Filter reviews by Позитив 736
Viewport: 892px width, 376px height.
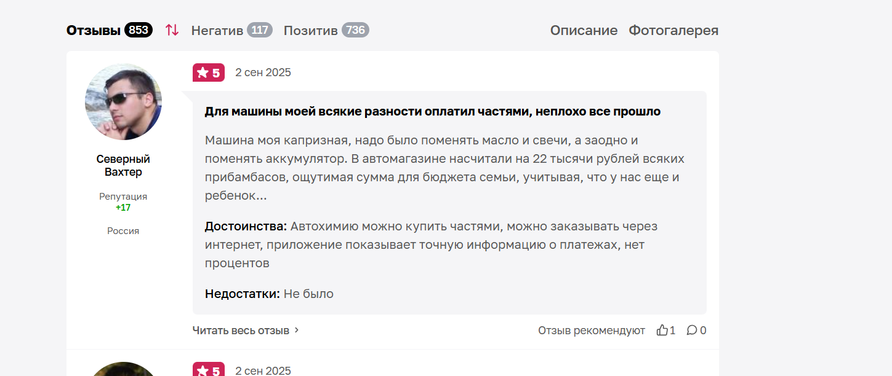(326, 30)
